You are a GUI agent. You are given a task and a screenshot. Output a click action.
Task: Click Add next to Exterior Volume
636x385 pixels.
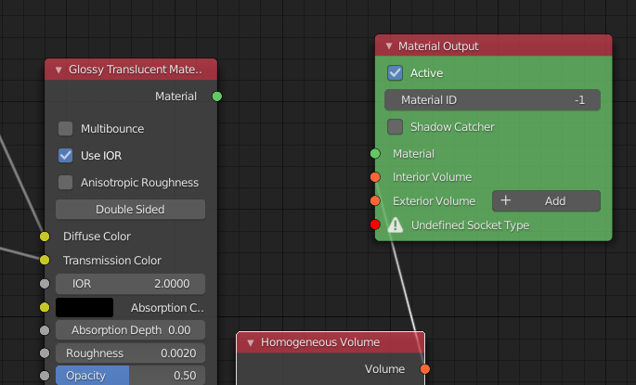click(x=545, y=200)
